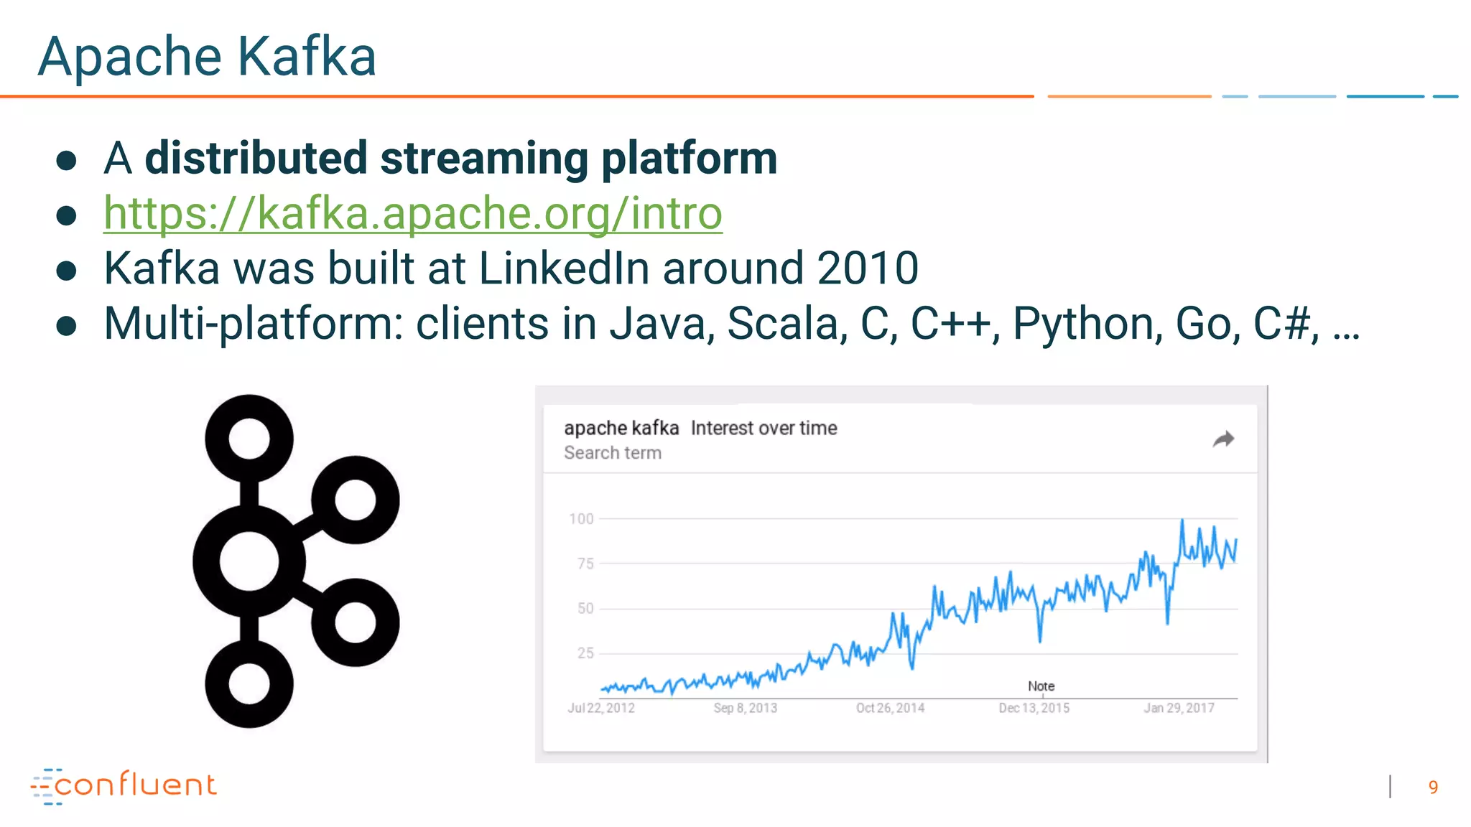Click the 50 value on the y-axis
Screen dimensions: 1471x827
pos(585,608)
